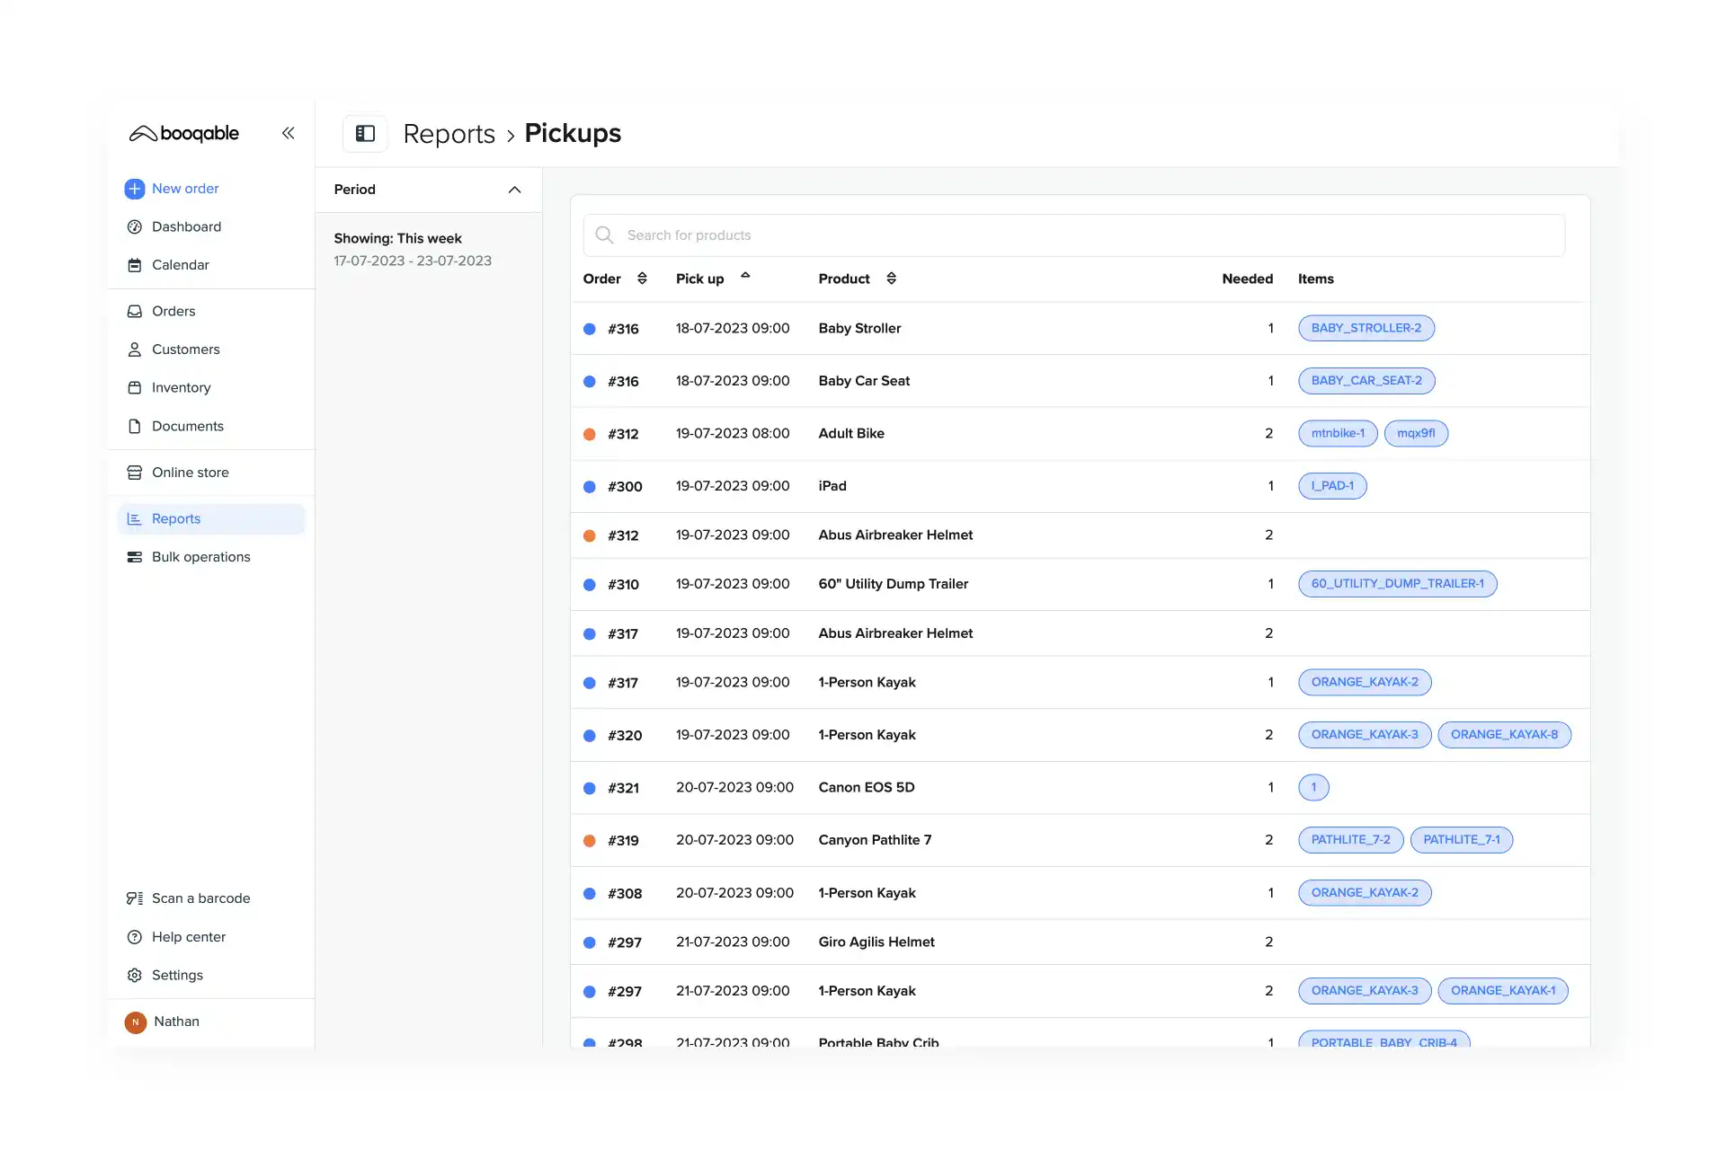The height and width of the screenshot is (1150, 1726).
Task: Click the ORANGE_KAYAK-2 item tag
Action: coord(1364,682)
